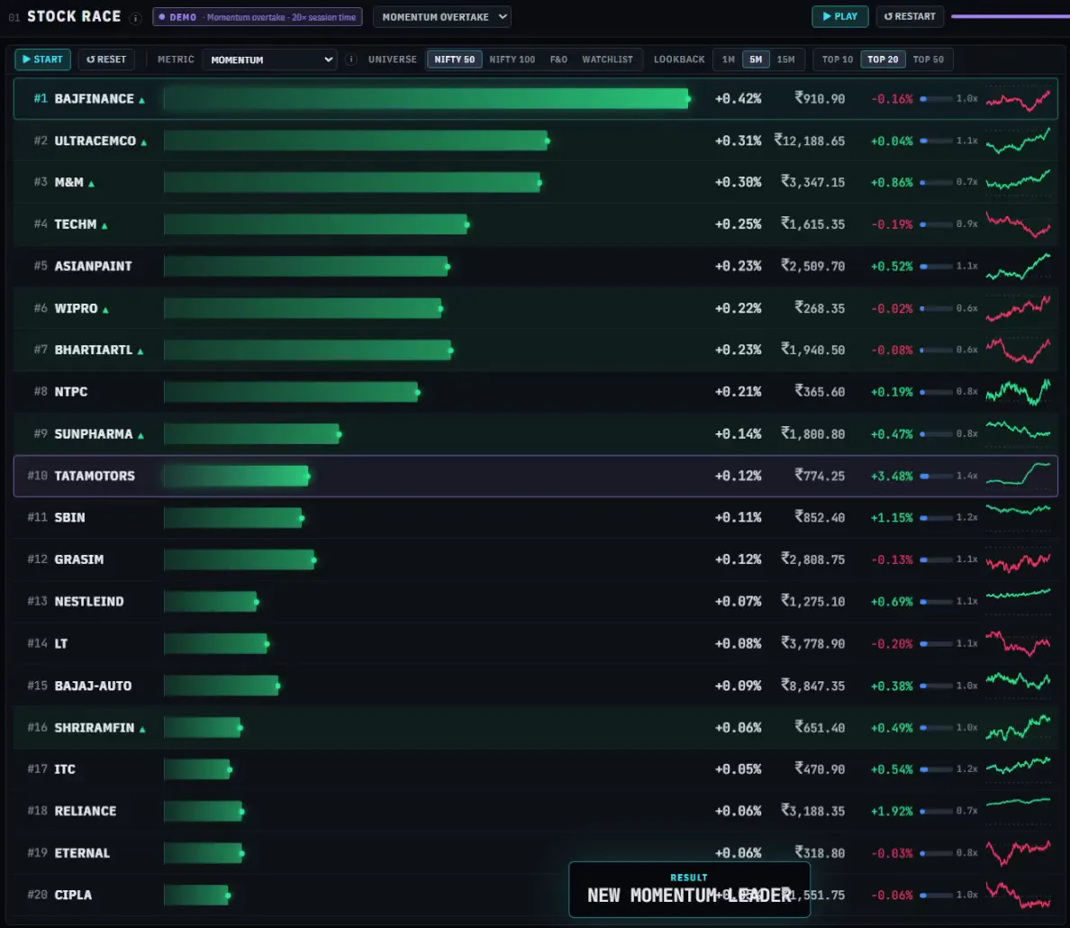Click the volume bar in TATAMOTORS row
Image resolution: width=1070 pixels, height=928 pixels.
(936, 476)
